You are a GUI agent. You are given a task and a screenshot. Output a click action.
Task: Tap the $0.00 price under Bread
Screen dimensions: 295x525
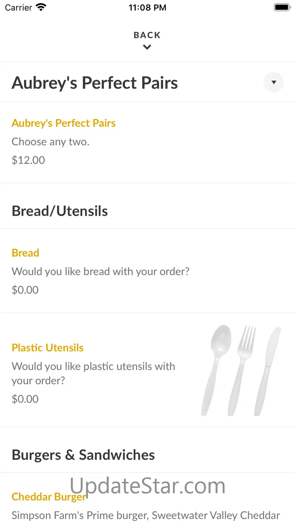(25, 290)
